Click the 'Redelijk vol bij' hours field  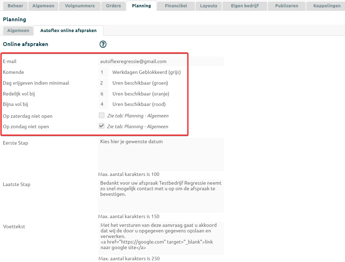coord(103,94)
